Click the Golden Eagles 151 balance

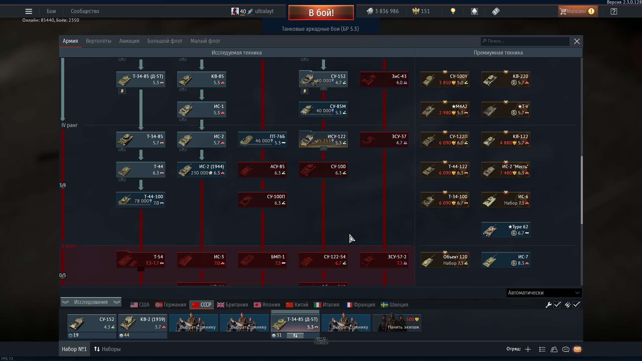[x=421, y=11]
